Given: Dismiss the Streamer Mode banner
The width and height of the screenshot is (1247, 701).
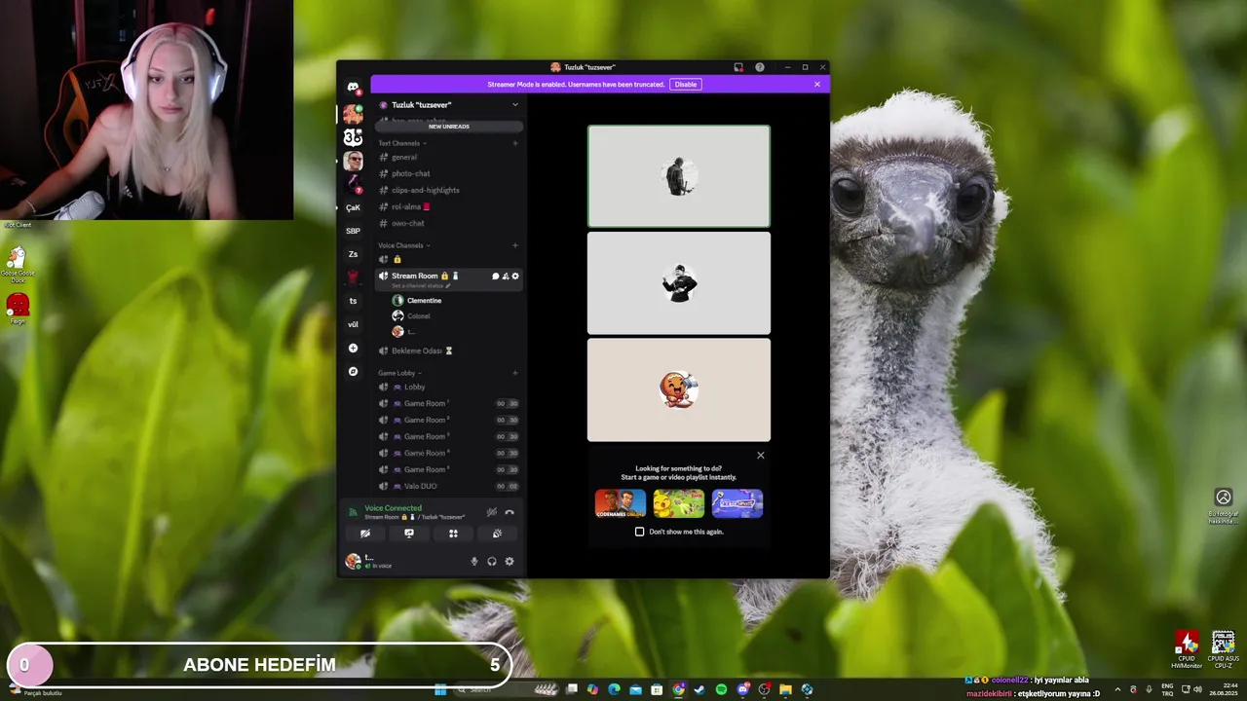Looking at the screenshot, I should coord(816,85).
